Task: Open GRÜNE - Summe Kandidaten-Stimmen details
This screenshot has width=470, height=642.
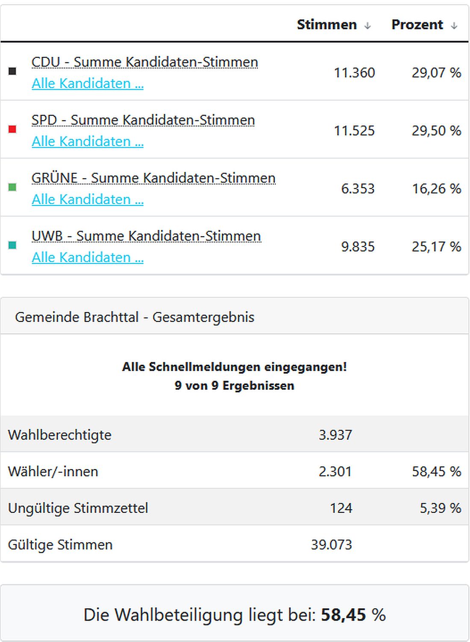Action: tap(154, 178)
